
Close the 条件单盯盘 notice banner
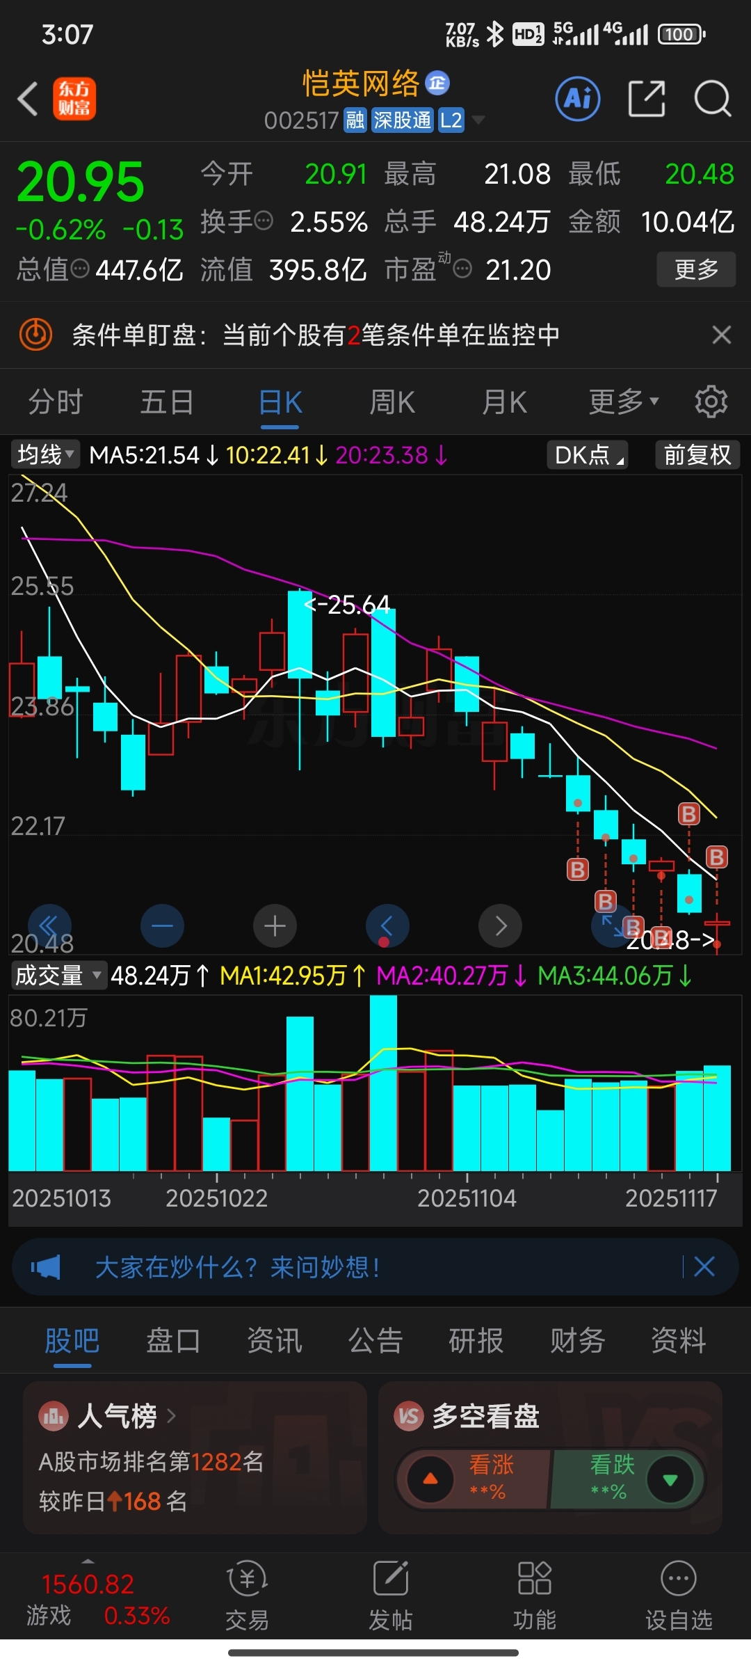[722, 335]
